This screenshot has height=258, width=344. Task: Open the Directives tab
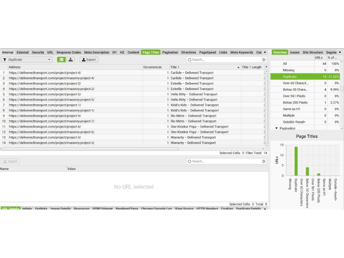coord(189,52)
